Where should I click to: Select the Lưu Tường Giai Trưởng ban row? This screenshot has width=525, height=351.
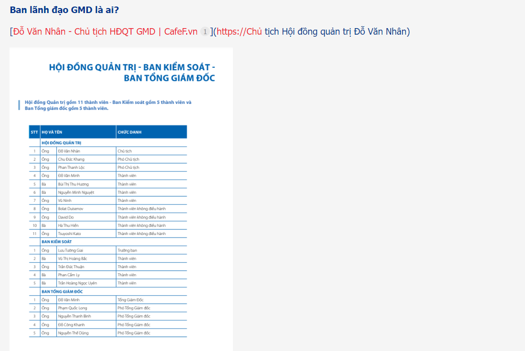tap(108, 250)
